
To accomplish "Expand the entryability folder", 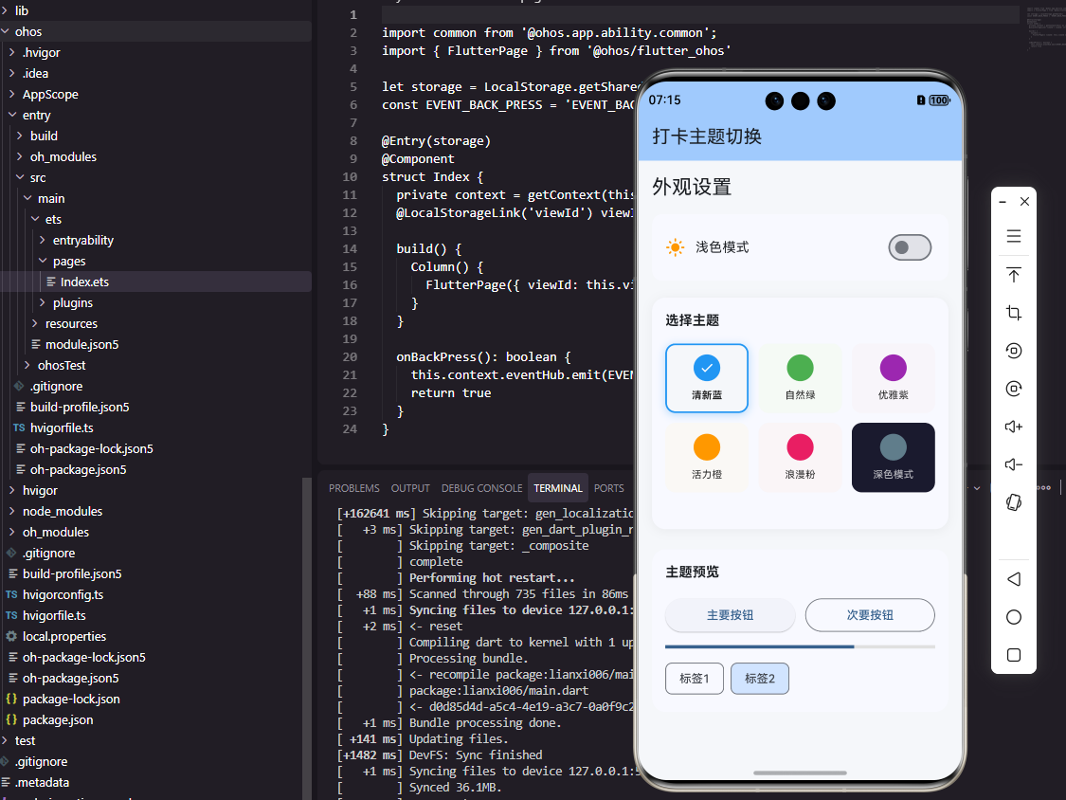I will [x=83, y=240].
